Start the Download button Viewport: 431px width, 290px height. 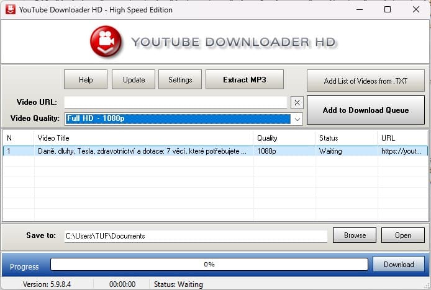click(399, 264)
